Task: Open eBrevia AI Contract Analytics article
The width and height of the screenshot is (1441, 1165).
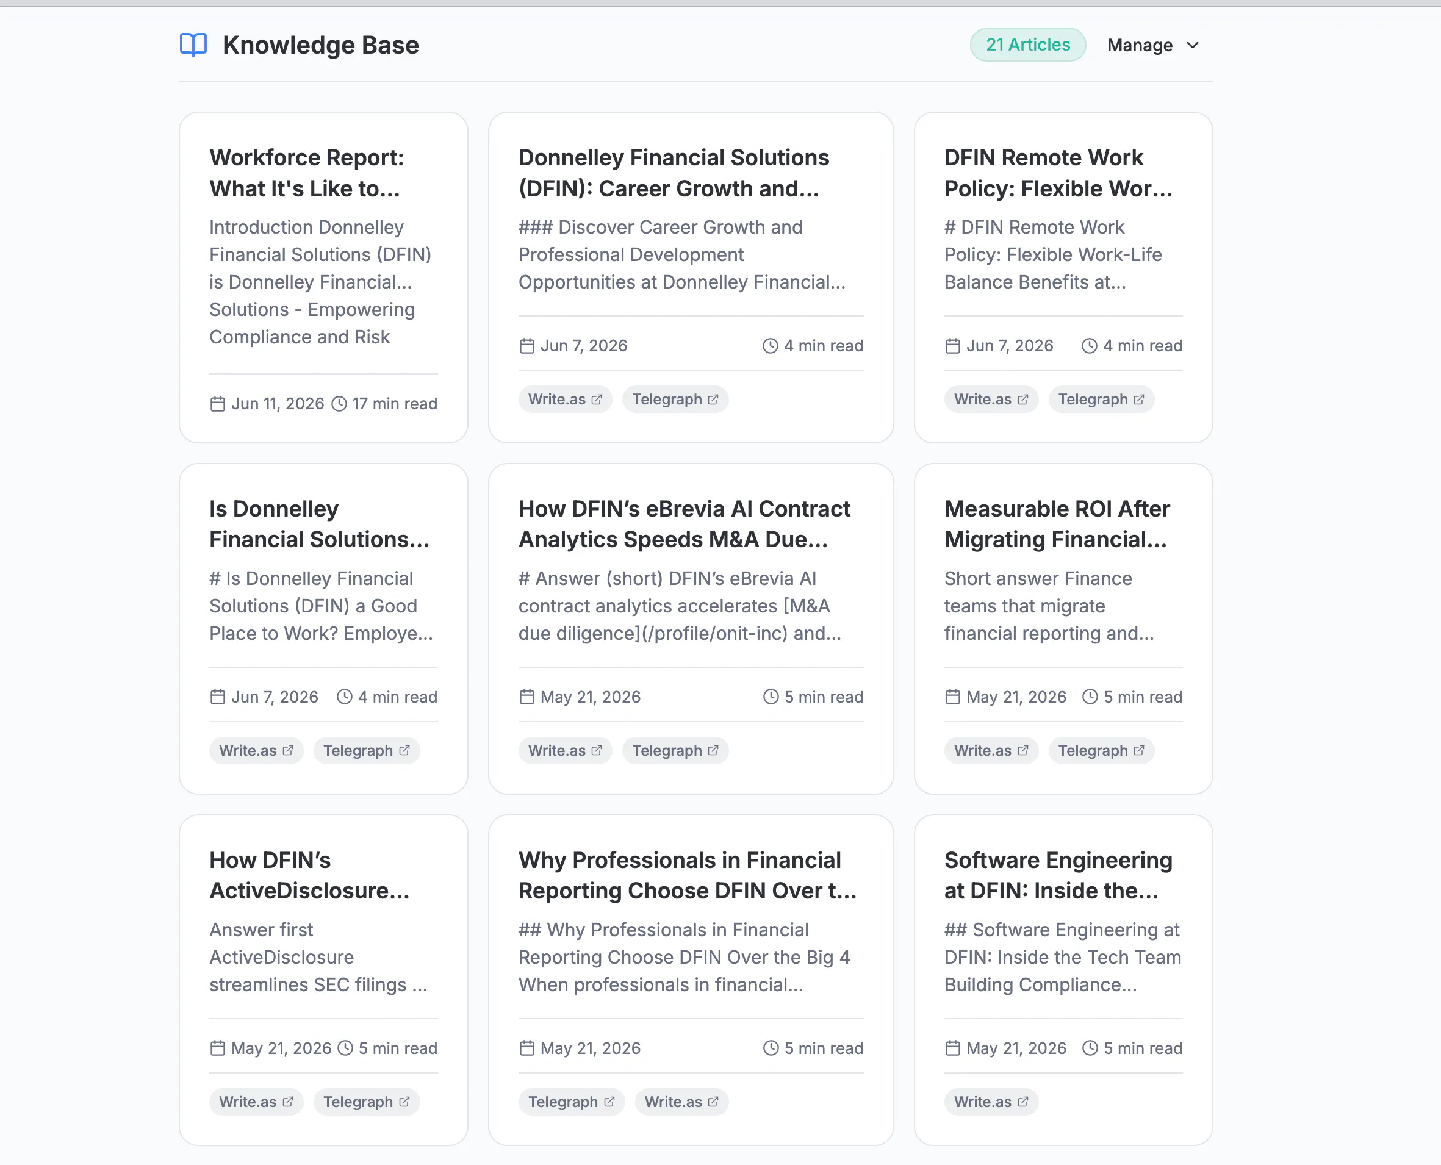Action: [684, 524]
